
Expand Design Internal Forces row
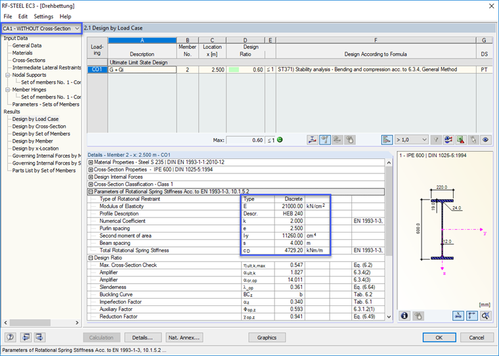[91, 177]
